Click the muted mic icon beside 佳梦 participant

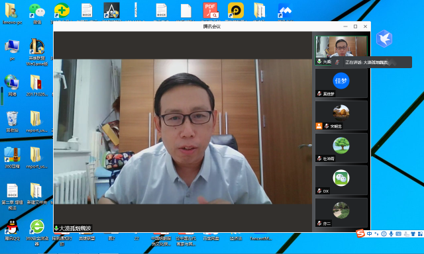pos(319,94)
